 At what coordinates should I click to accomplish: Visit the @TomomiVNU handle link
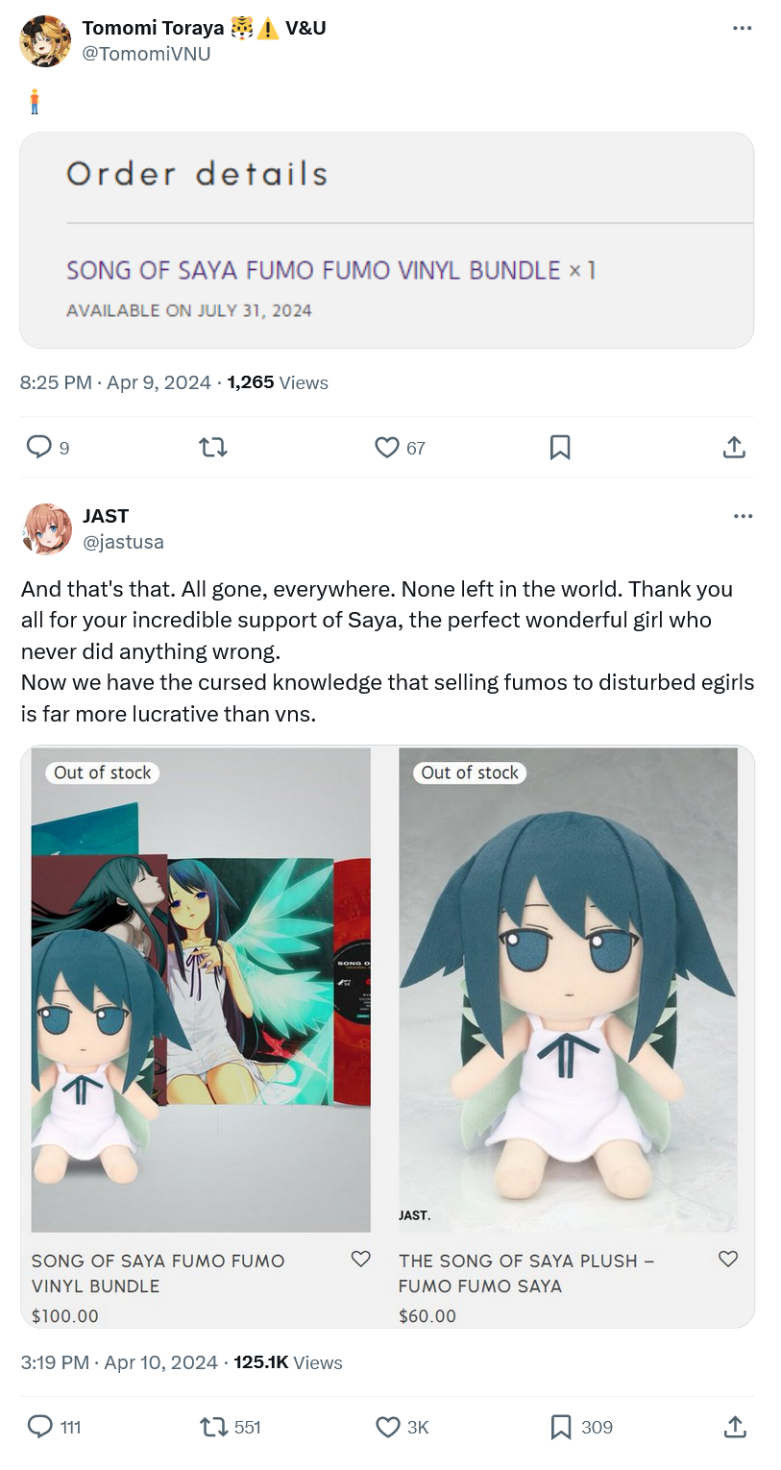point(146,54)
